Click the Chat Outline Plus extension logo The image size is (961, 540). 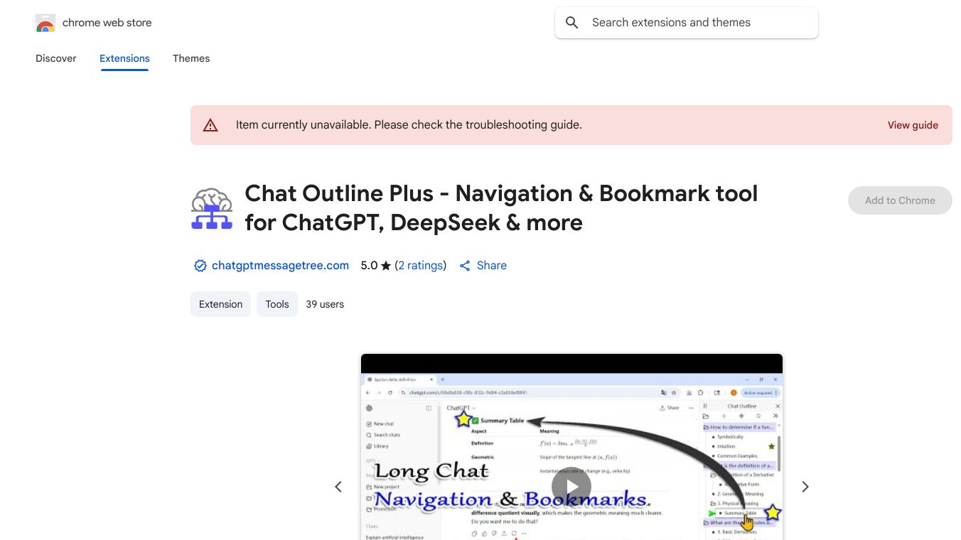pos(211,207)
